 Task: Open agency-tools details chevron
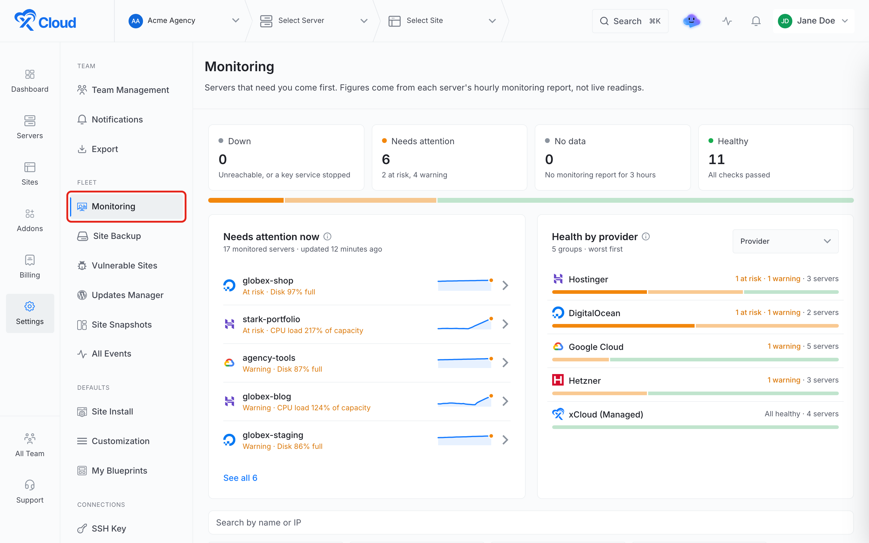point(505,362)
